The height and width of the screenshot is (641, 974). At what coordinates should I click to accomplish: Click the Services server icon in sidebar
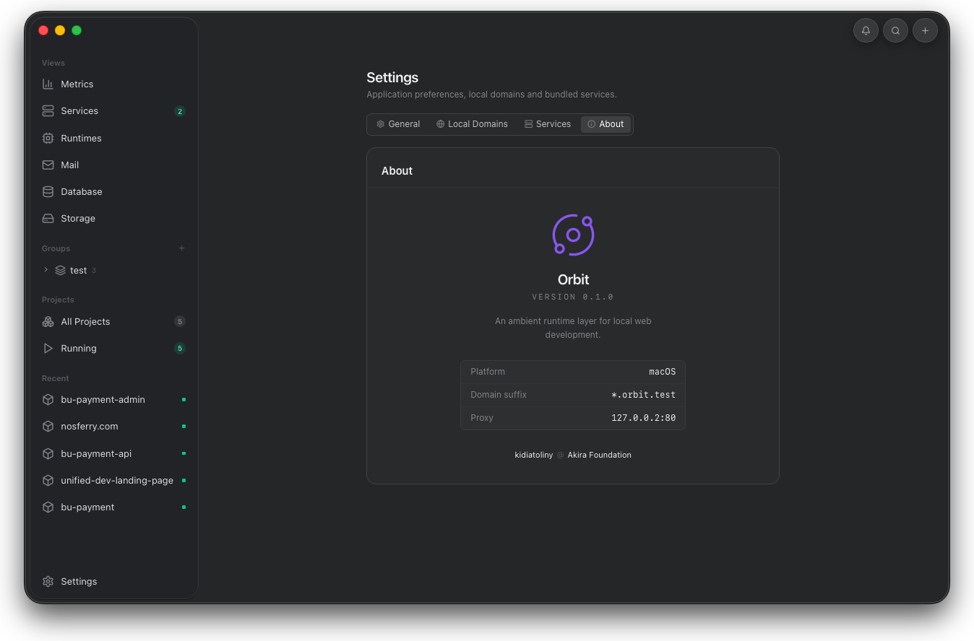tap(48, 110)
